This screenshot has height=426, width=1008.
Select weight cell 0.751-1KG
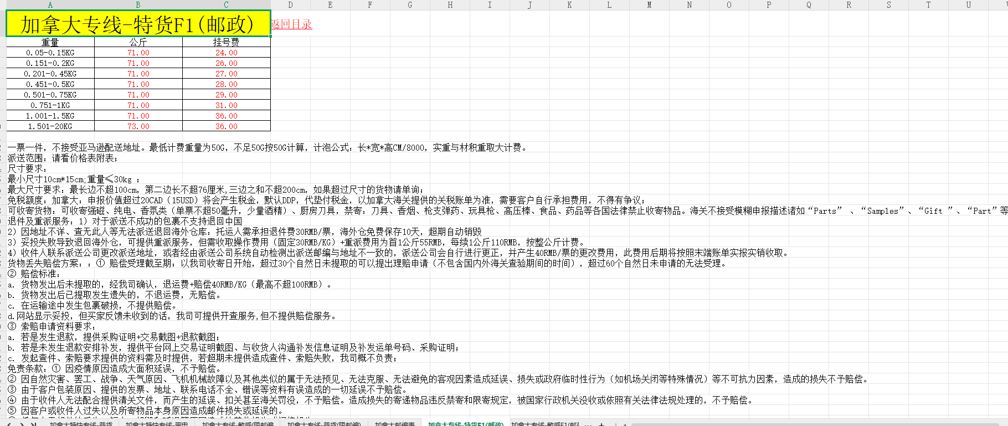(50, 105)
